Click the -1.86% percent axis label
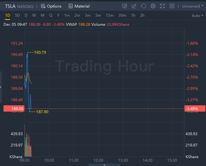The image size is (206, 166). pos(192,43)
